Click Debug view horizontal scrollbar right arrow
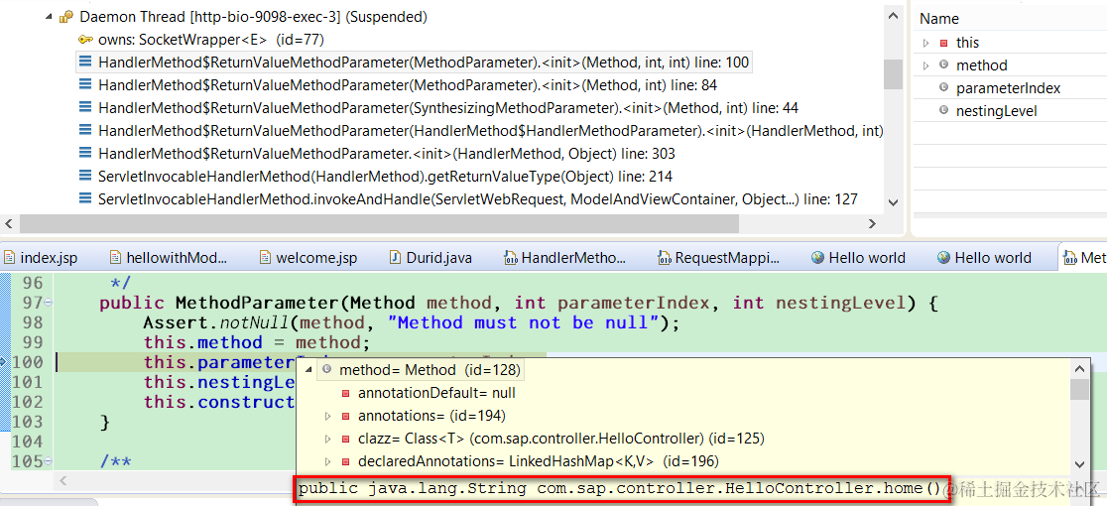Screen dimensions: 1107x506 tap(873, 223)
